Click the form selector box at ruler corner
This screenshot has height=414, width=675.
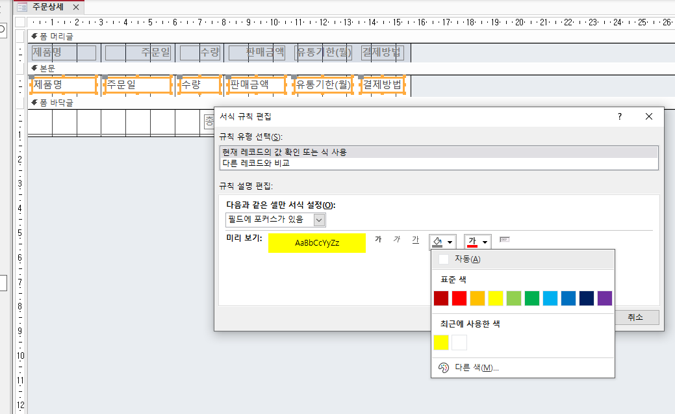tap(21, 21)
